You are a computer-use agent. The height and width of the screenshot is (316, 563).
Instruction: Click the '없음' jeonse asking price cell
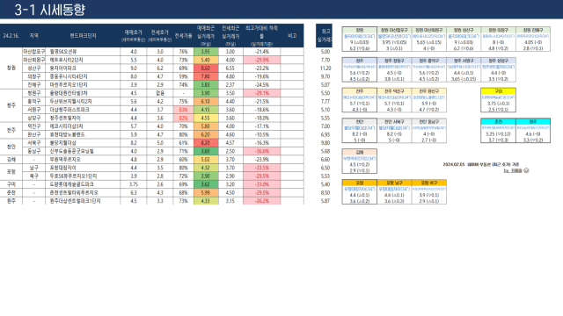[160, 93]
